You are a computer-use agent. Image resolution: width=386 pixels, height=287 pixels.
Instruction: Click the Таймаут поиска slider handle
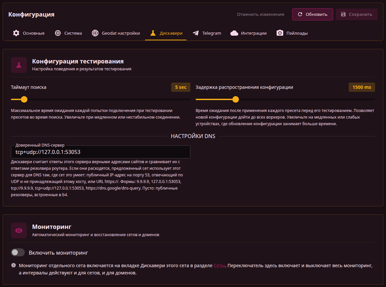[x=24, y=99]
